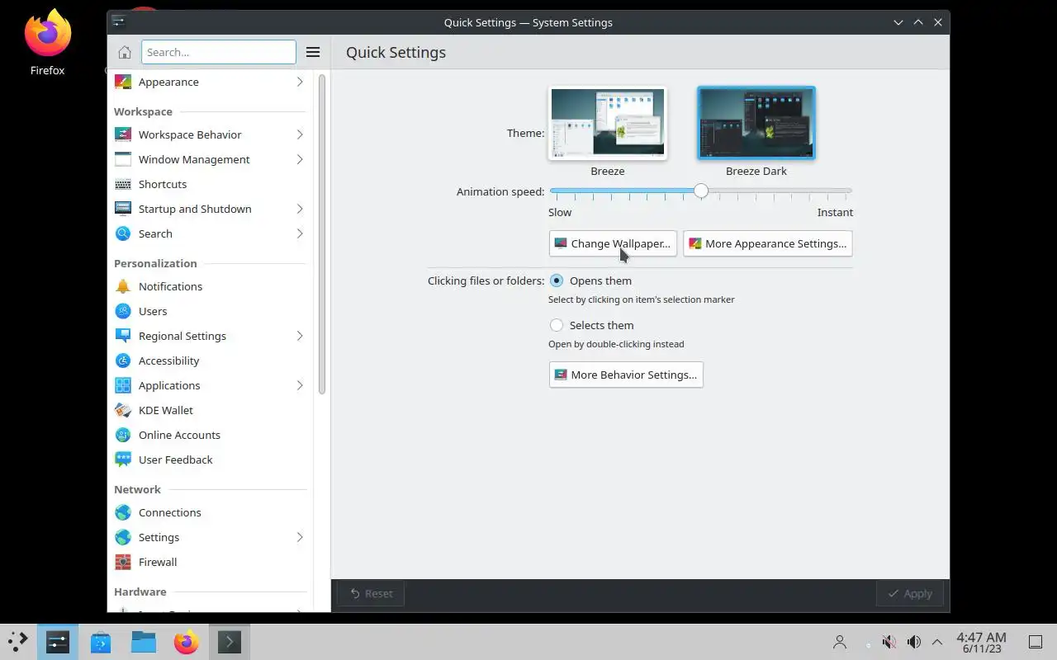Screen dimensions: 1057x660
Task: Expand the Applications submenu arrow
Action: tap(300, 385)
